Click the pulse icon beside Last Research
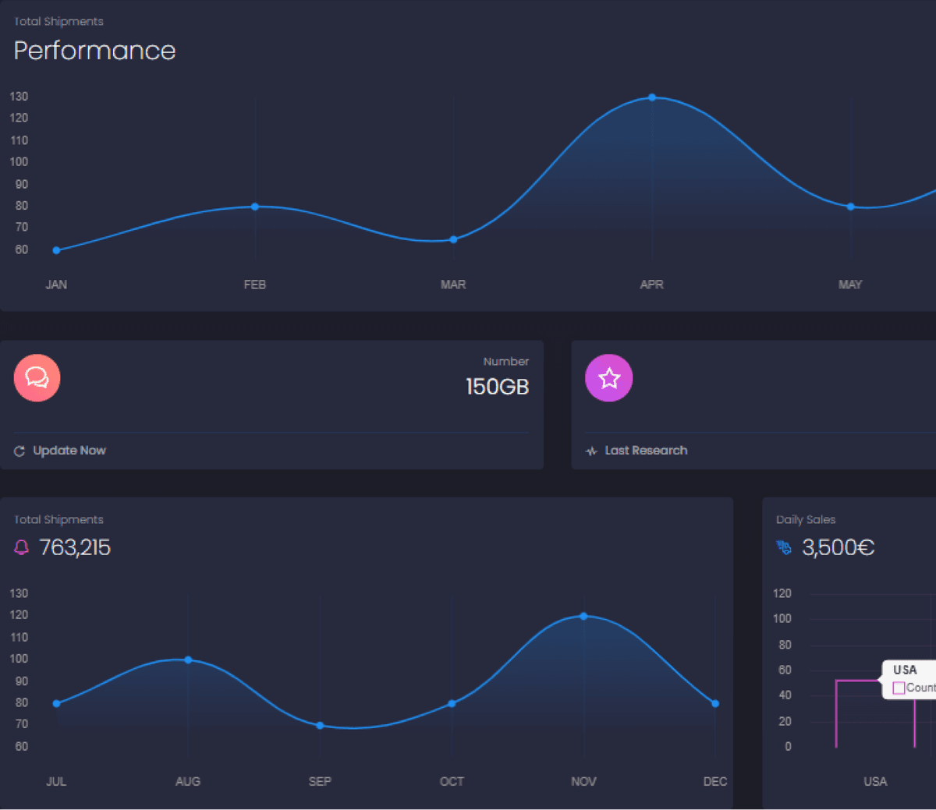The image size is (936, 810). tap(591, 451)
